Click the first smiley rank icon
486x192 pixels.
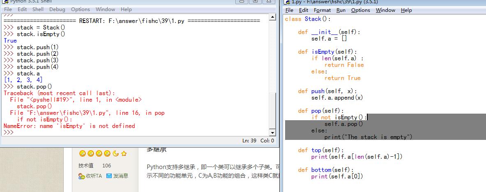[x=82, y=154]
